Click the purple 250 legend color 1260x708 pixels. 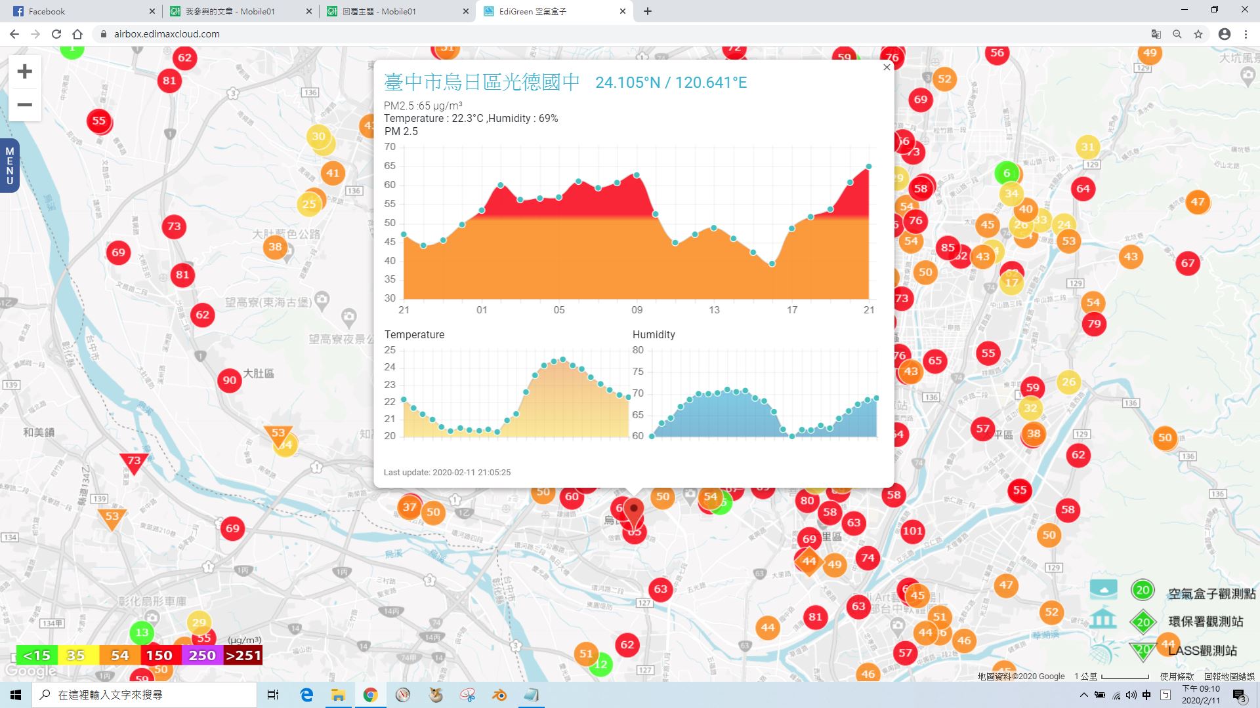coord(202,656)
